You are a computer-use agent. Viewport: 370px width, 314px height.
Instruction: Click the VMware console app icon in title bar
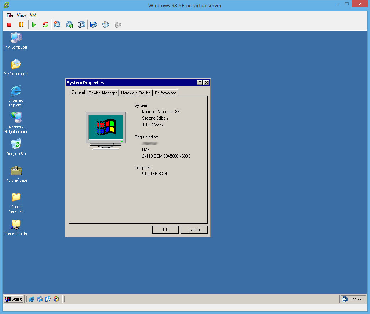6,5
